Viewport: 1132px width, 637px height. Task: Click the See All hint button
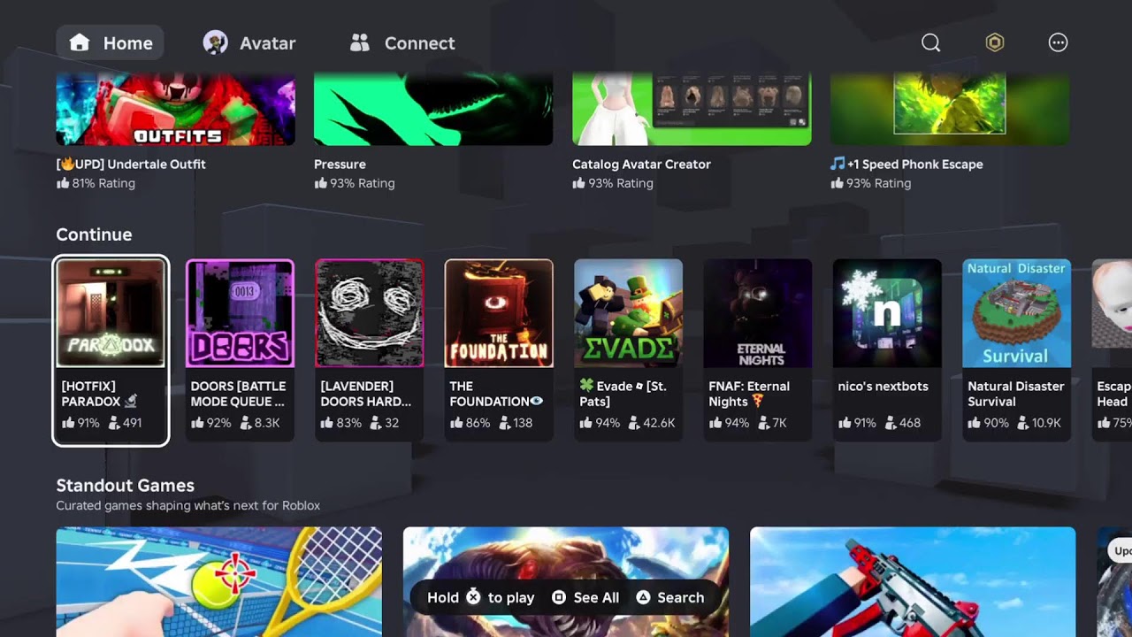pos(585,598)
